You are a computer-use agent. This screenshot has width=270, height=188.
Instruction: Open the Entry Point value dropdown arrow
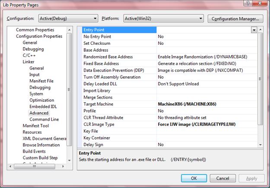pos(254,30)
